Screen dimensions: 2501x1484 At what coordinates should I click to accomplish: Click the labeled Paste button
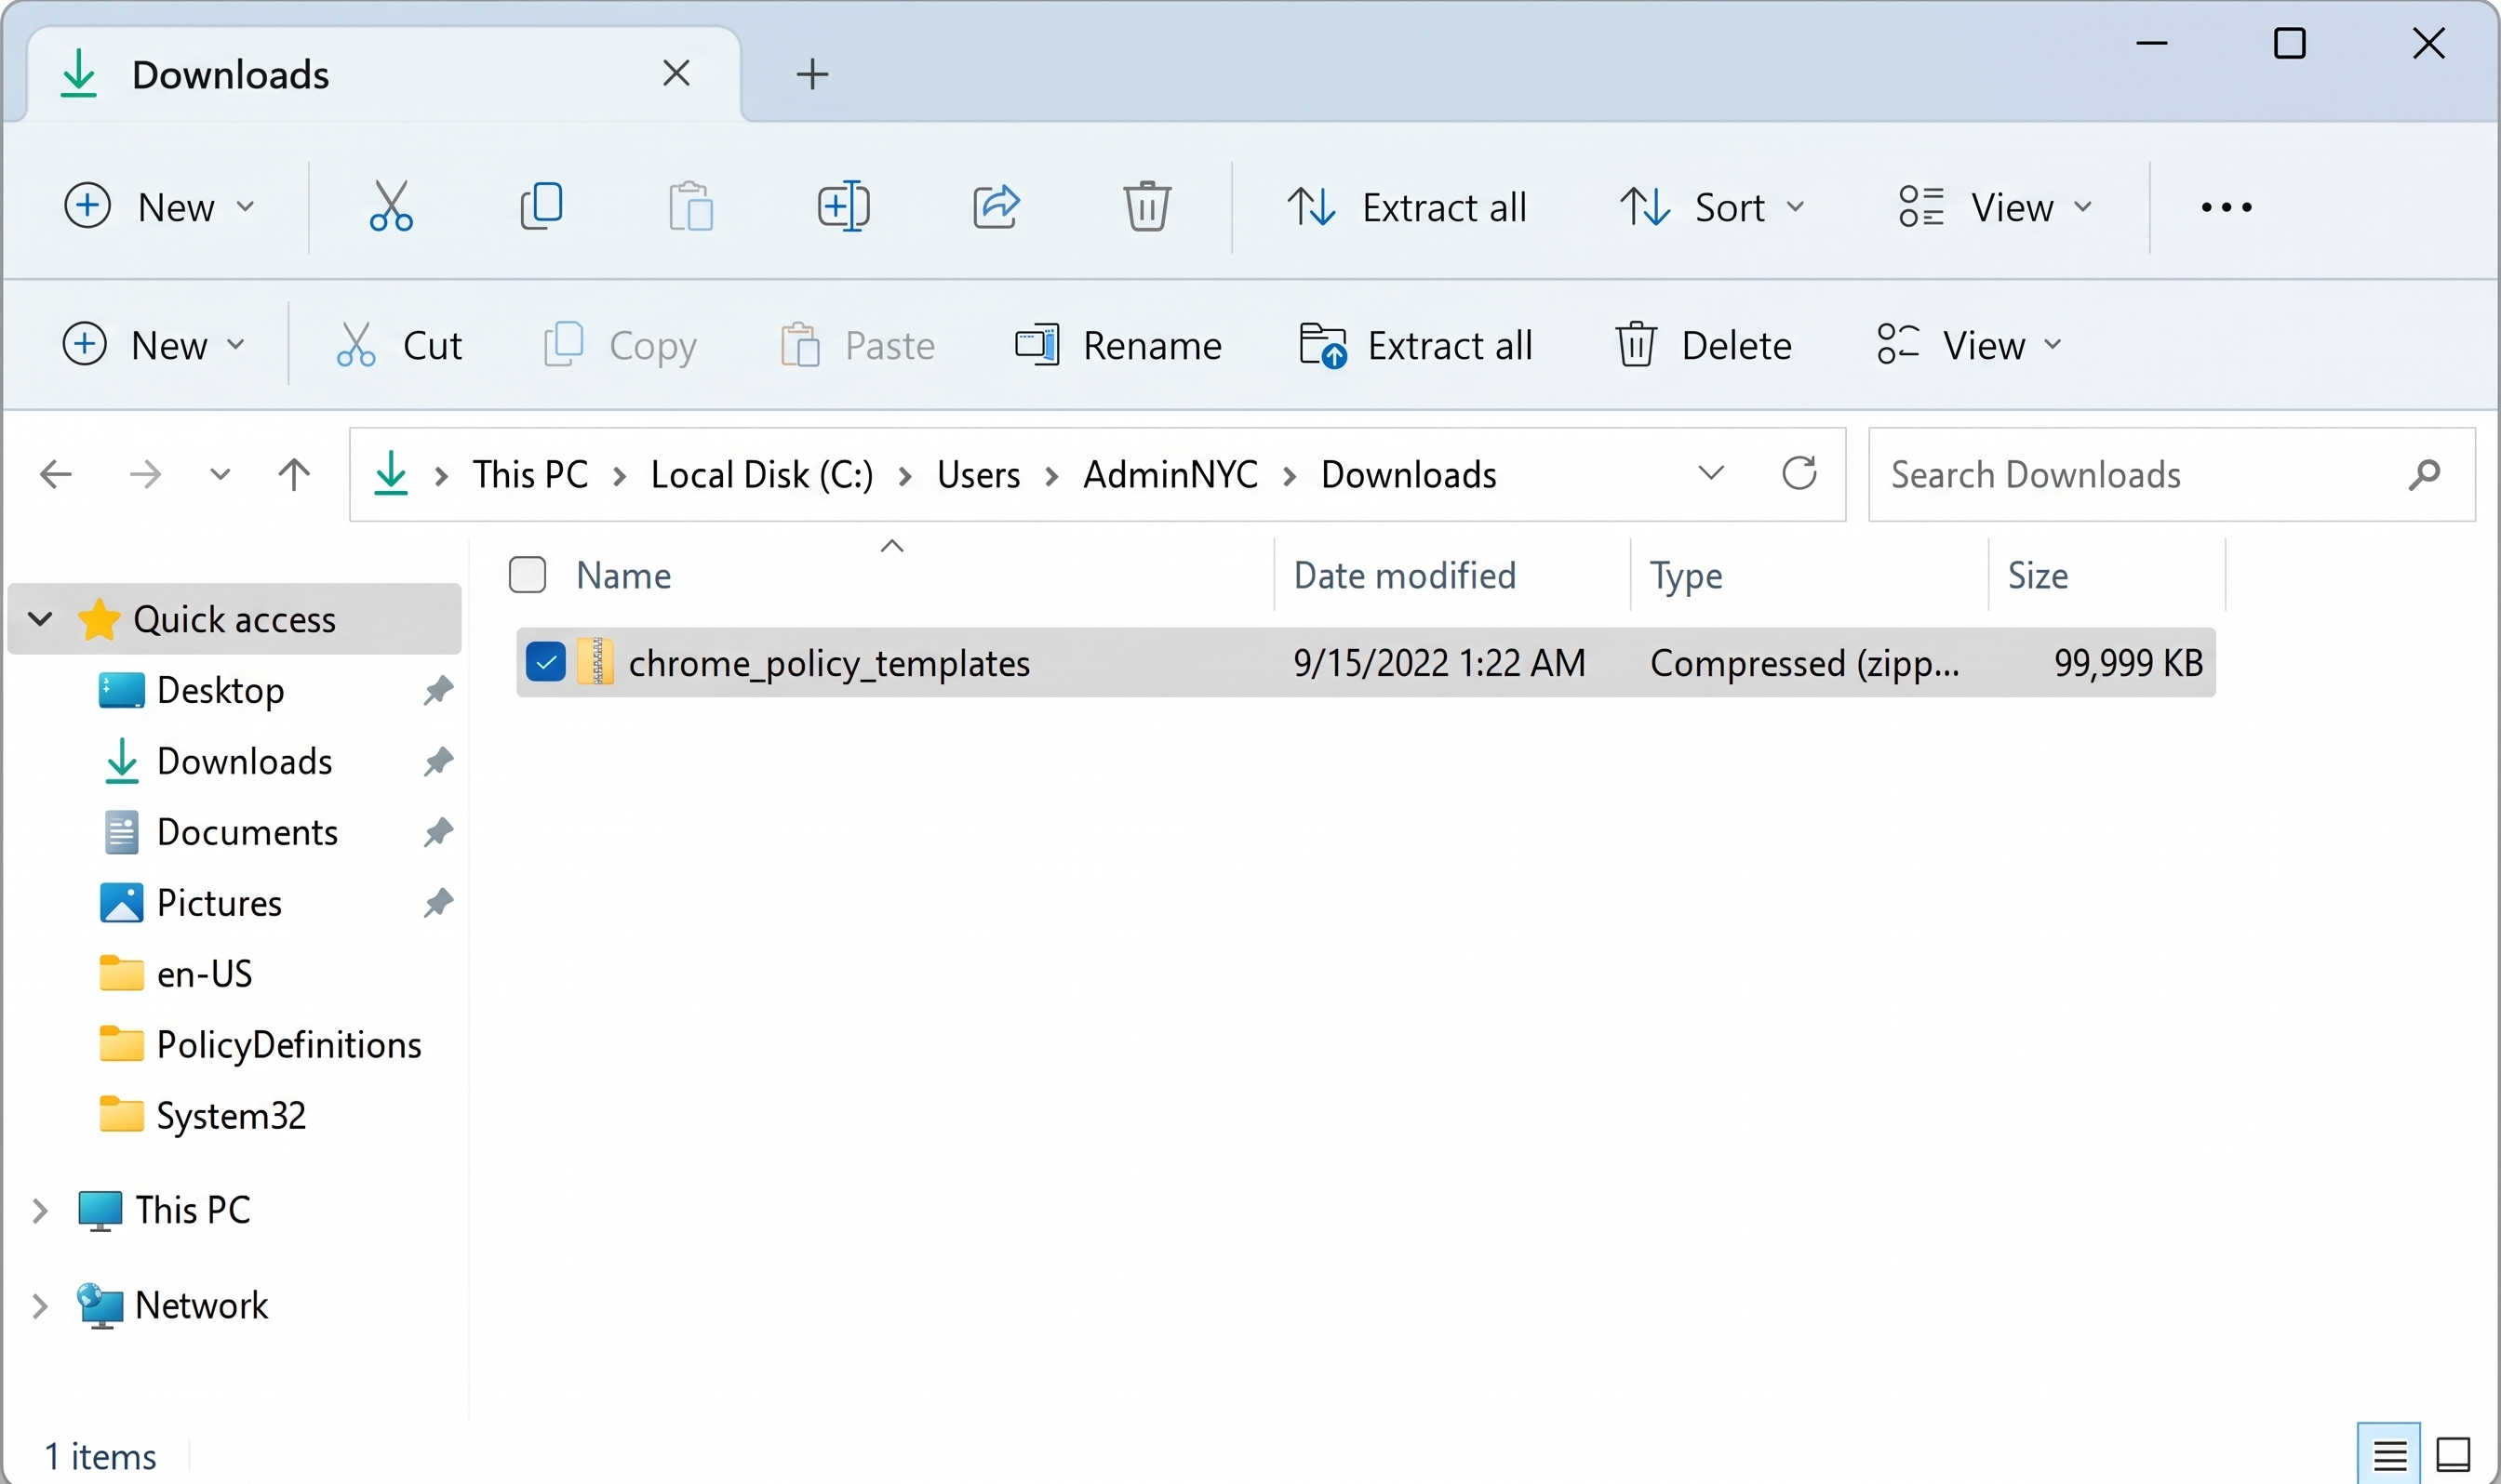[x=857, y=345]
